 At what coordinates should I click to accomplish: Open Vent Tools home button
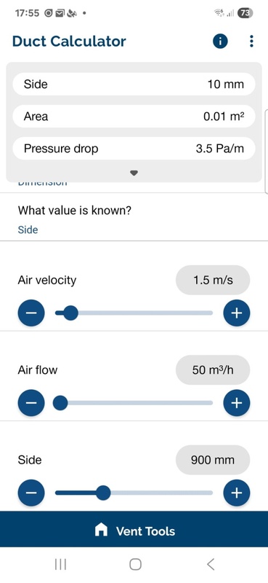click(134, 530)
